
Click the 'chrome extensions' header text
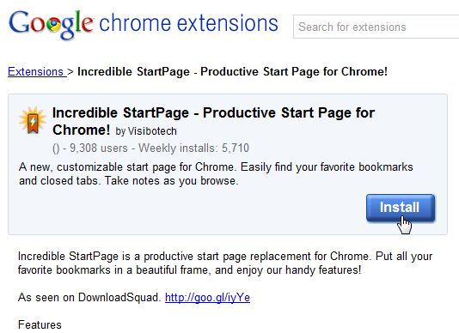(x=189, y=23)
